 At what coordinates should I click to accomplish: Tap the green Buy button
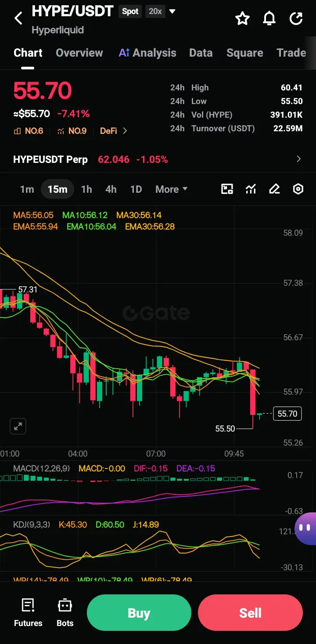(x=139, y=613)
